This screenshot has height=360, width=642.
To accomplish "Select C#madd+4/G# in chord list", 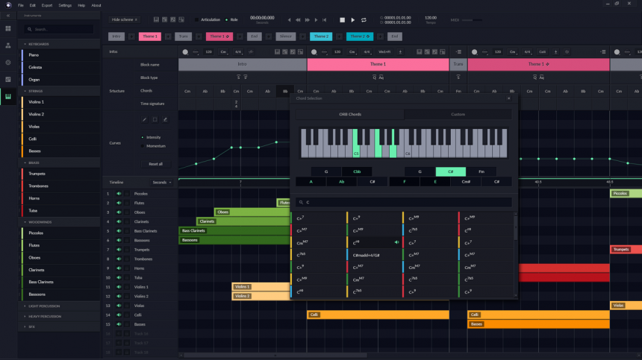I will (374, 255).
